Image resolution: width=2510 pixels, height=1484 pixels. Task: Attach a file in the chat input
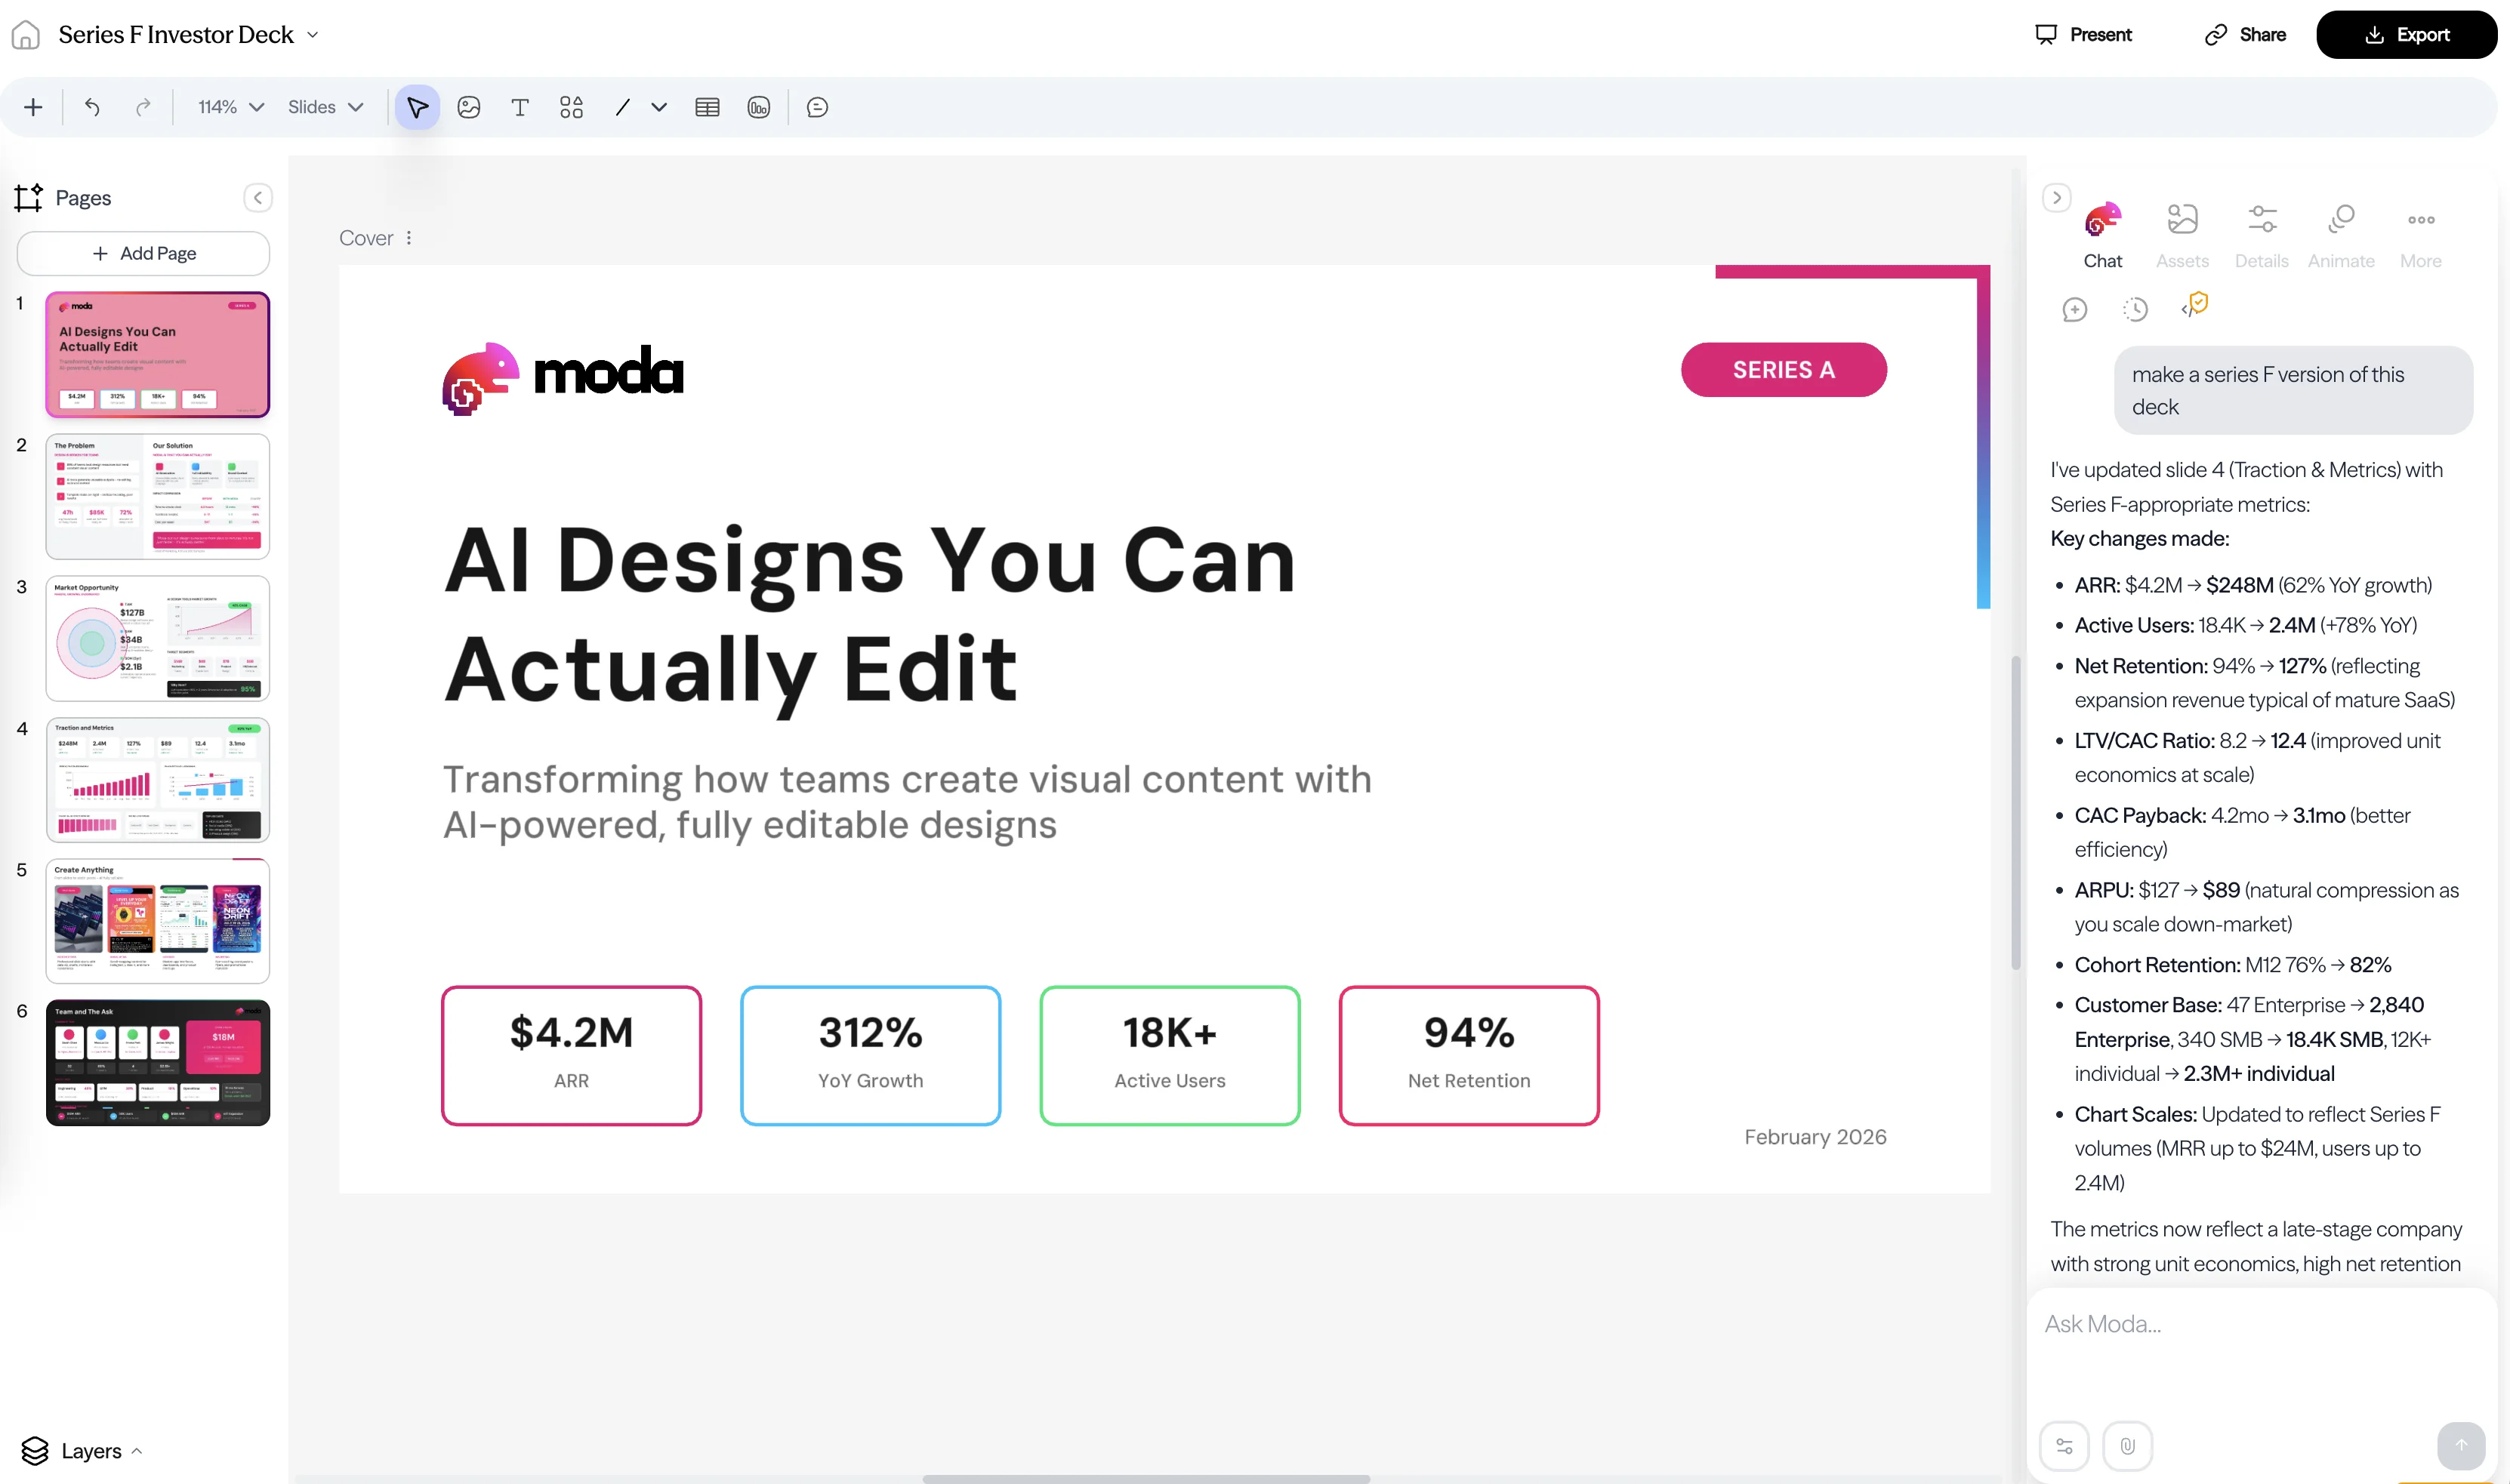2129,1446
